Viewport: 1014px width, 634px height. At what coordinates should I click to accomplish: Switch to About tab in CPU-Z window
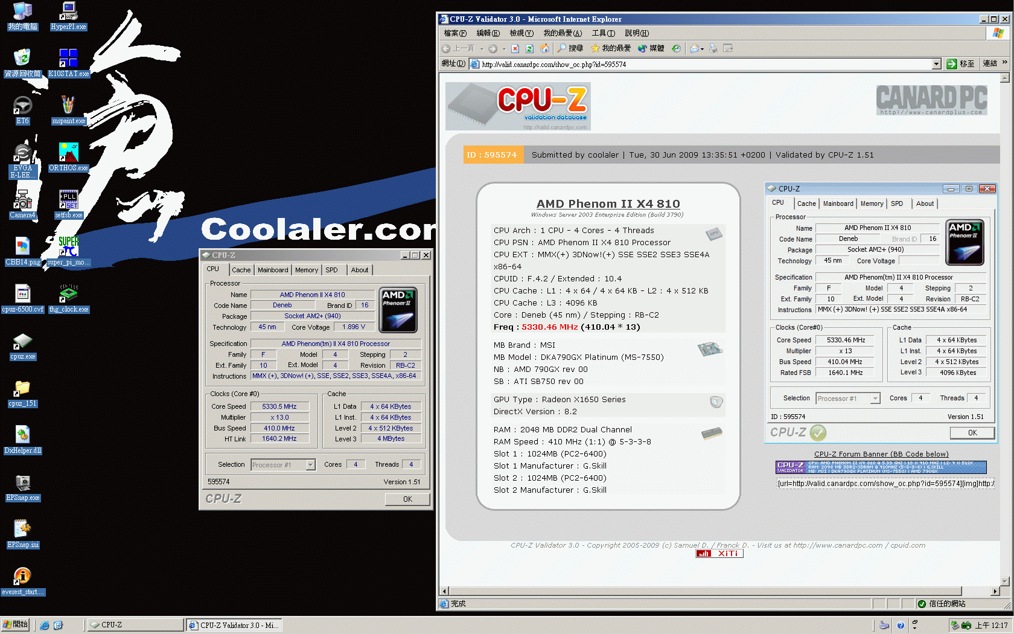[360, 270]
